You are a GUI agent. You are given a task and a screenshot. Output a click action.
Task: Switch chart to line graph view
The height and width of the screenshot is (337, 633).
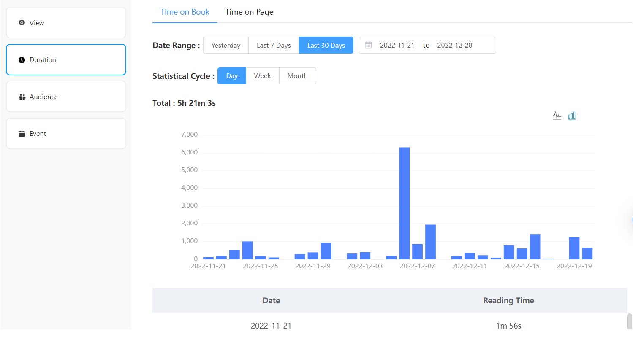tap(557, 115)
